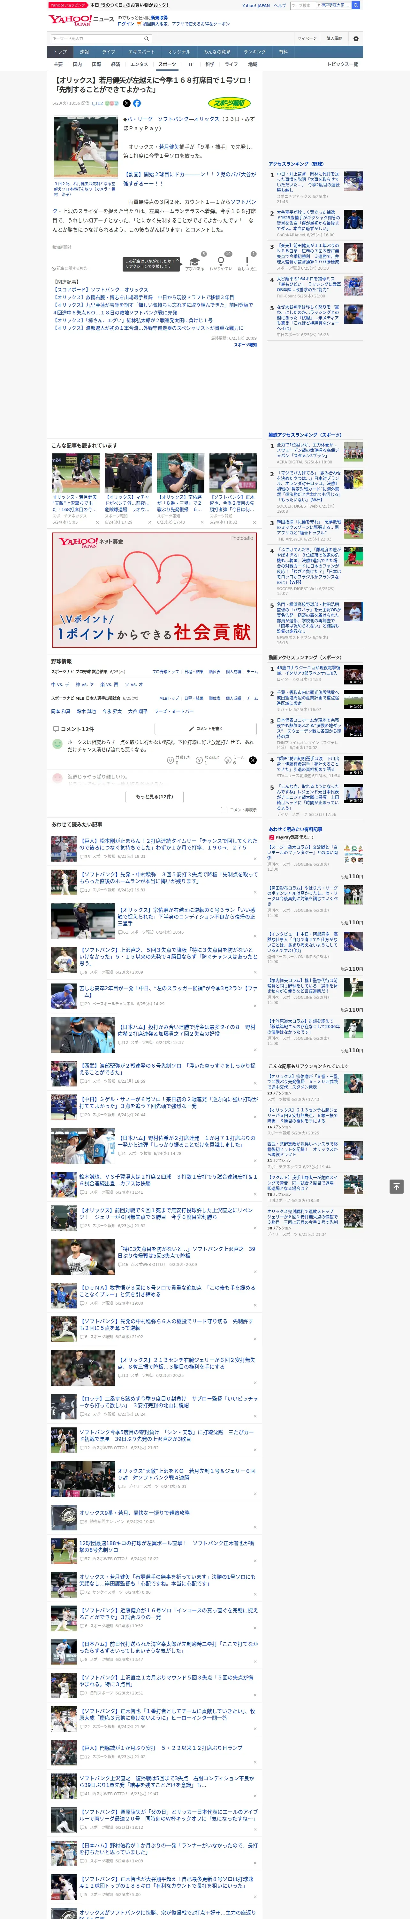Viewport: 410px width, 1919px height.
Task: Open the 46歳ロナウジーニョ video thumbnail
Action: pyautogui.click(x=353, y=675)
